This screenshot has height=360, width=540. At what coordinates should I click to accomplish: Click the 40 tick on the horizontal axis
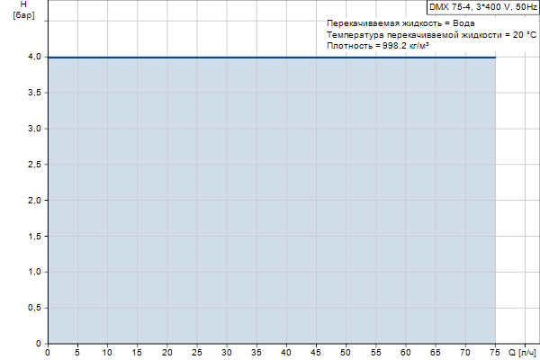tap(286, 352)
